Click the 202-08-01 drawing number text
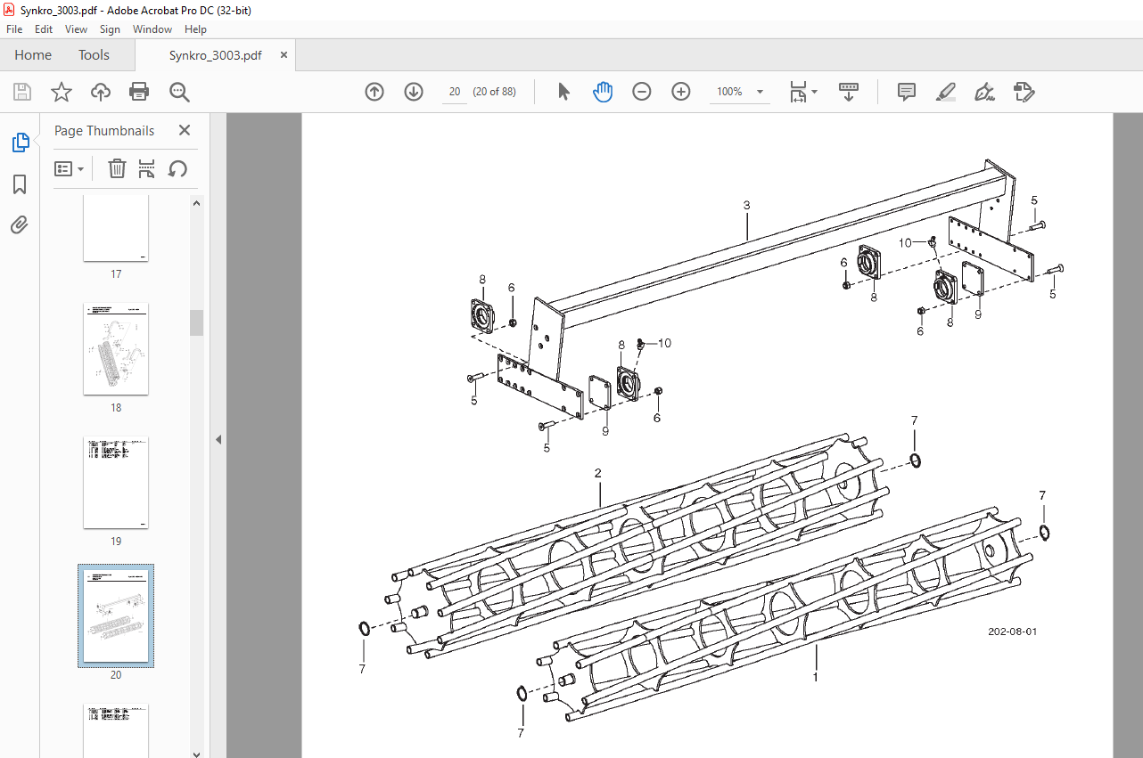Viewport: 1143px width, 758px height. pyautogui.click(x=1012, y=632)
